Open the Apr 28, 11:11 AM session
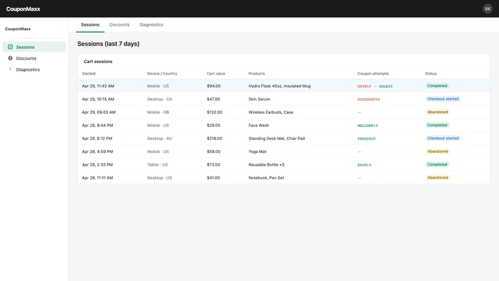The height and width of the screenshot is (281, 499). [x=284, y=177]
